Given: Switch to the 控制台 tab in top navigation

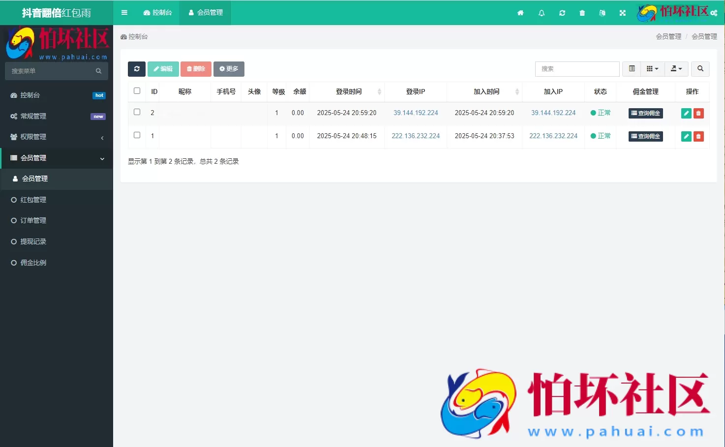Looking at the screenshot, I should [157, 12].
